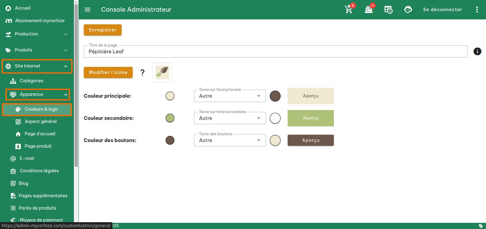This screenshot has width=486, height=229.
Task: Click the Modifier l'icône button
Action: pyautogui.click(x=108, y=72)
